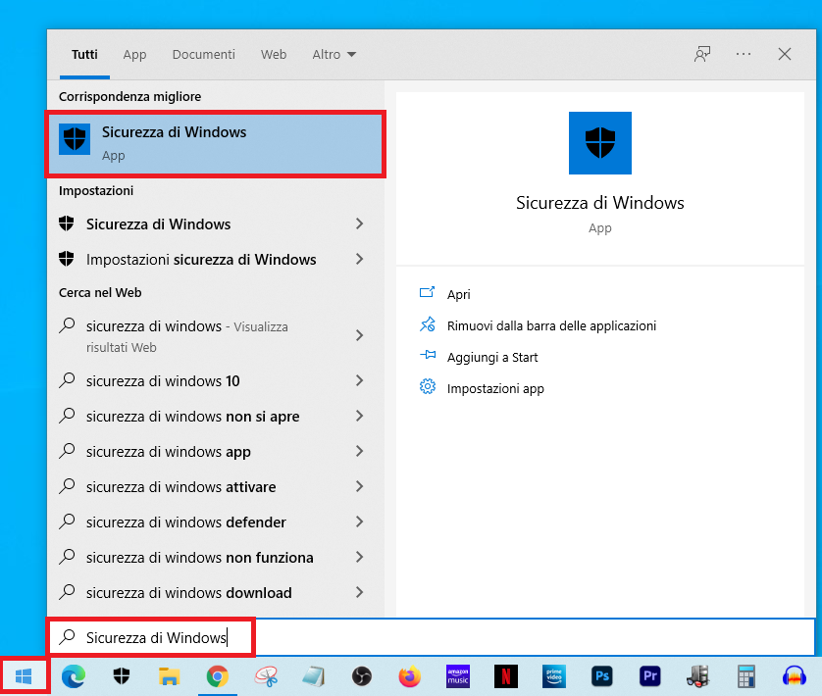Open File Explorer from the taskbar
This screenshot has width=822, height=696.
coord(170,676)
